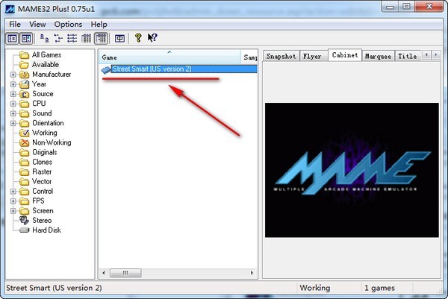Switch to list view
The height and width of the screenshot is (299, 448).
(72, 38)
